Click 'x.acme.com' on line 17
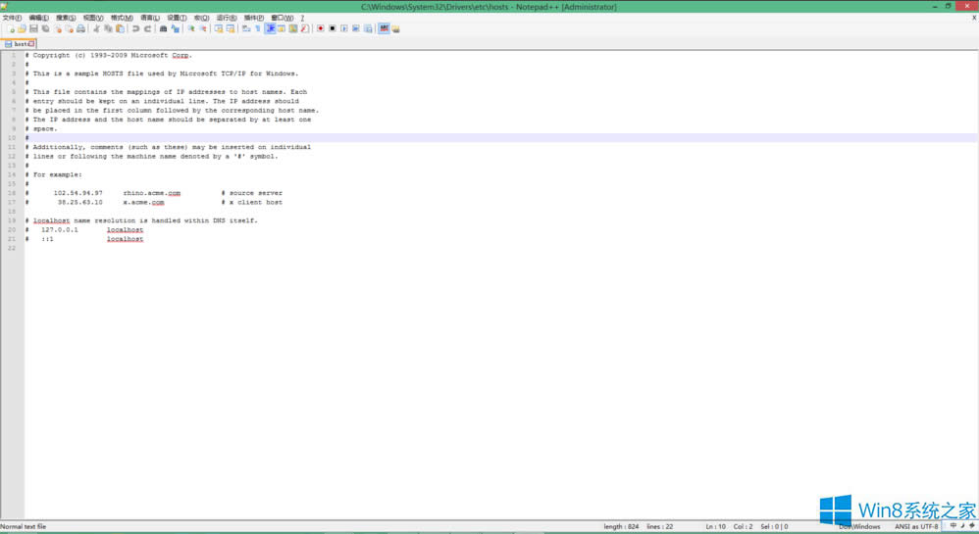 143,203
